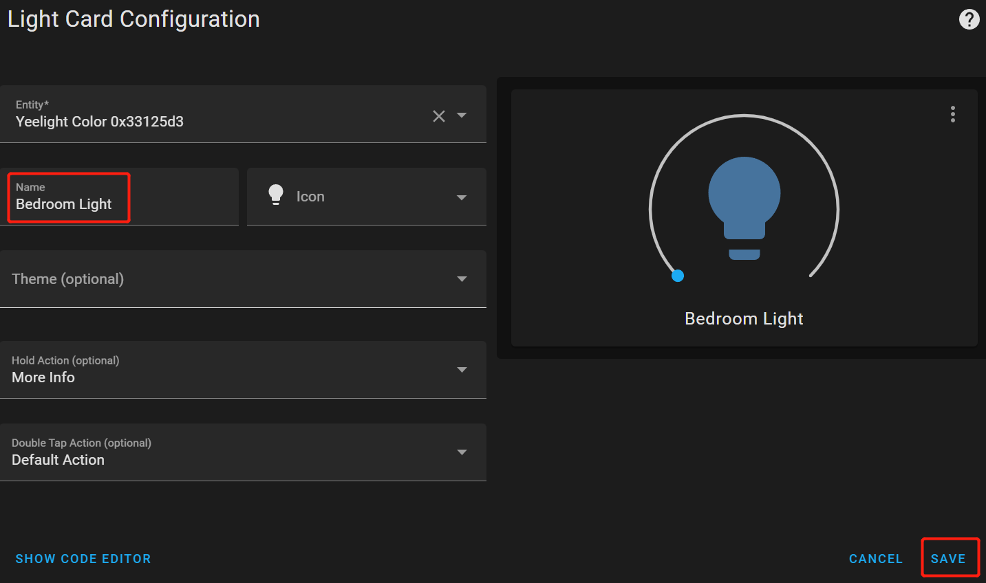The width and height of the screenshot is (986, 583).
Task: Open the Hold Action dropdown set to More Info
Action: coord(243,370)
